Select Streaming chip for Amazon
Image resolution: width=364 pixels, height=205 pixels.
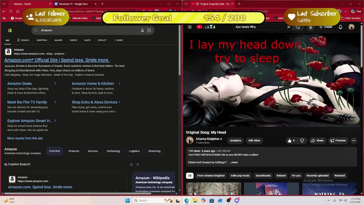[x=154, y=151]
